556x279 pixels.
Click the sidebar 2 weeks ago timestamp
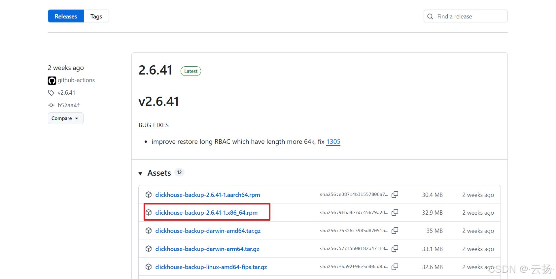coord(66,68)
